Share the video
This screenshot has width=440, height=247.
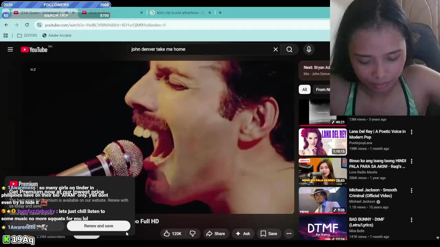click(x=215, y=234)
